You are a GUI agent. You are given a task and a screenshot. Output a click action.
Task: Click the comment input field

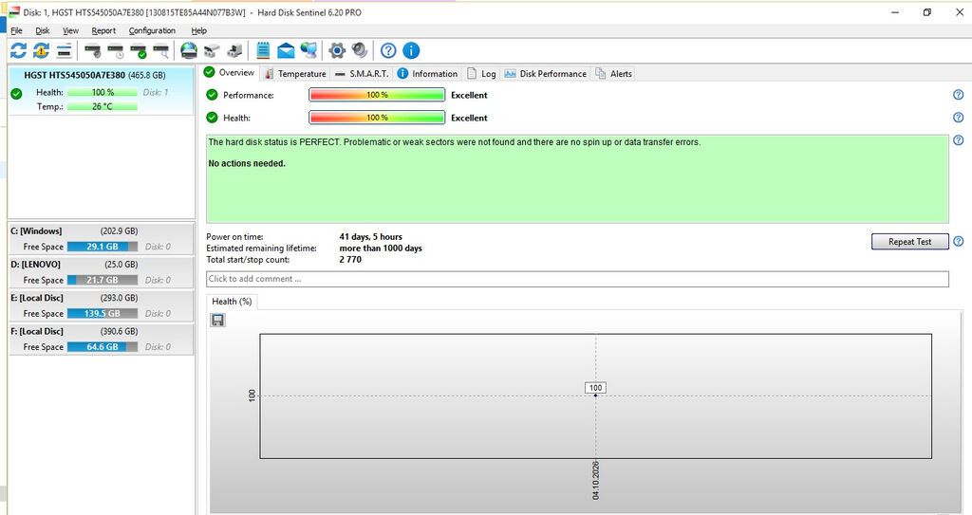[x=577, y=279]
